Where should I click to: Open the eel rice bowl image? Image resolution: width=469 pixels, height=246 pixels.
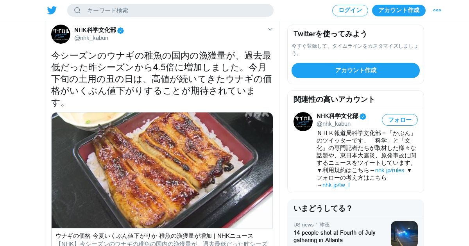162,170
